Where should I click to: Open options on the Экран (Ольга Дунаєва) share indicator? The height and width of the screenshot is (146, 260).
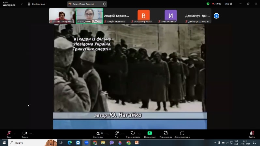(x=105, y=4)
